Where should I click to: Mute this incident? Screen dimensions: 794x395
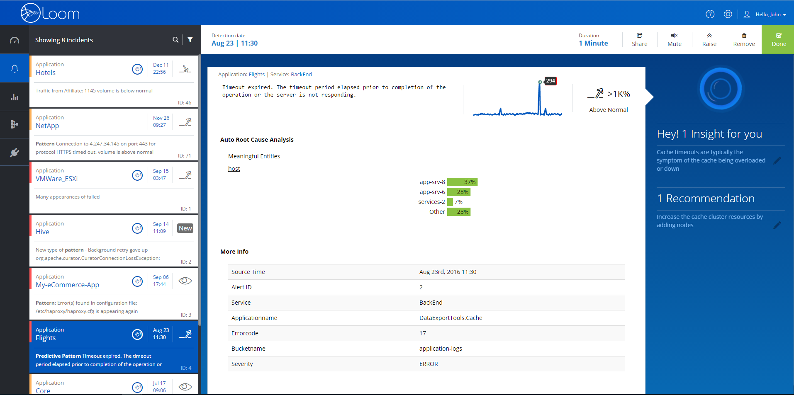coord(674,40)
